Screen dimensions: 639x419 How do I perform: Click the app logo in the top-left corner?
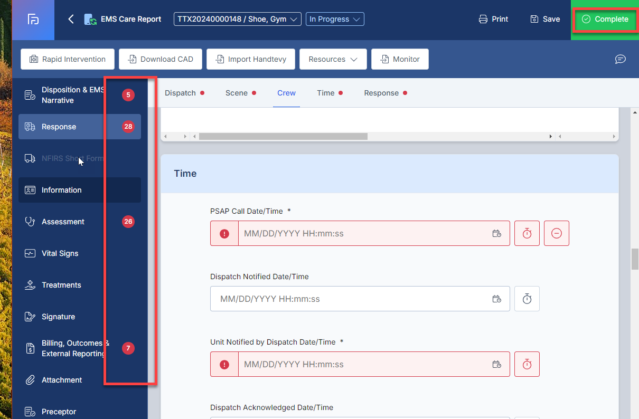[x=33, y=20]
